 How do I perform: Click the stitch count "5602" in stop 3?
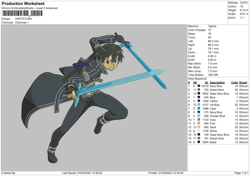pos(205,93)
